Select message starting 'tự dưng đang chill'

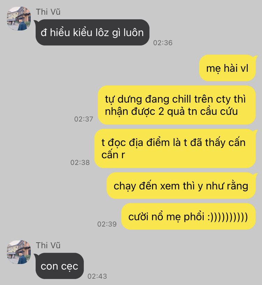click(177, 105)
